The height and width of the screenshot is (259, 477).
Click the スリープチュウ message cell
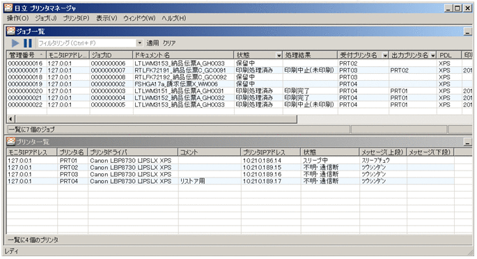(x=375, y=161)
